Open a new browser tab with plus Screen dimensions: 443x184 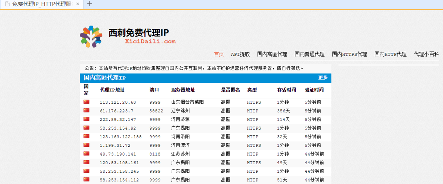tap(90, 4)
